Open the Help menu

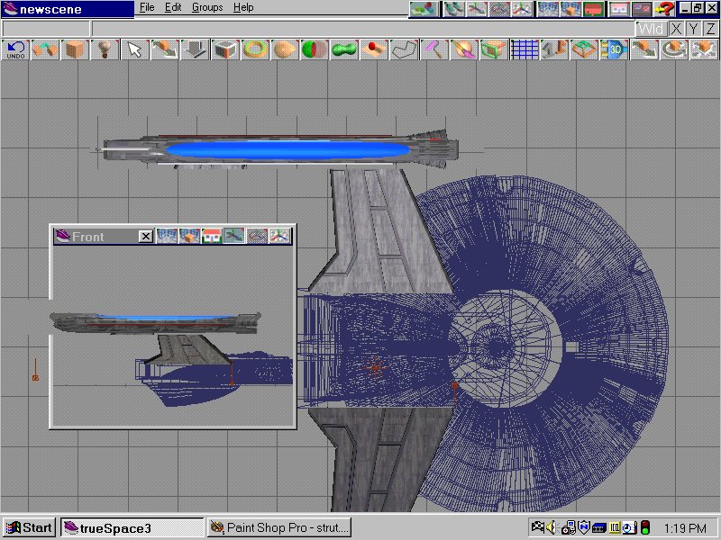(243, 8)
